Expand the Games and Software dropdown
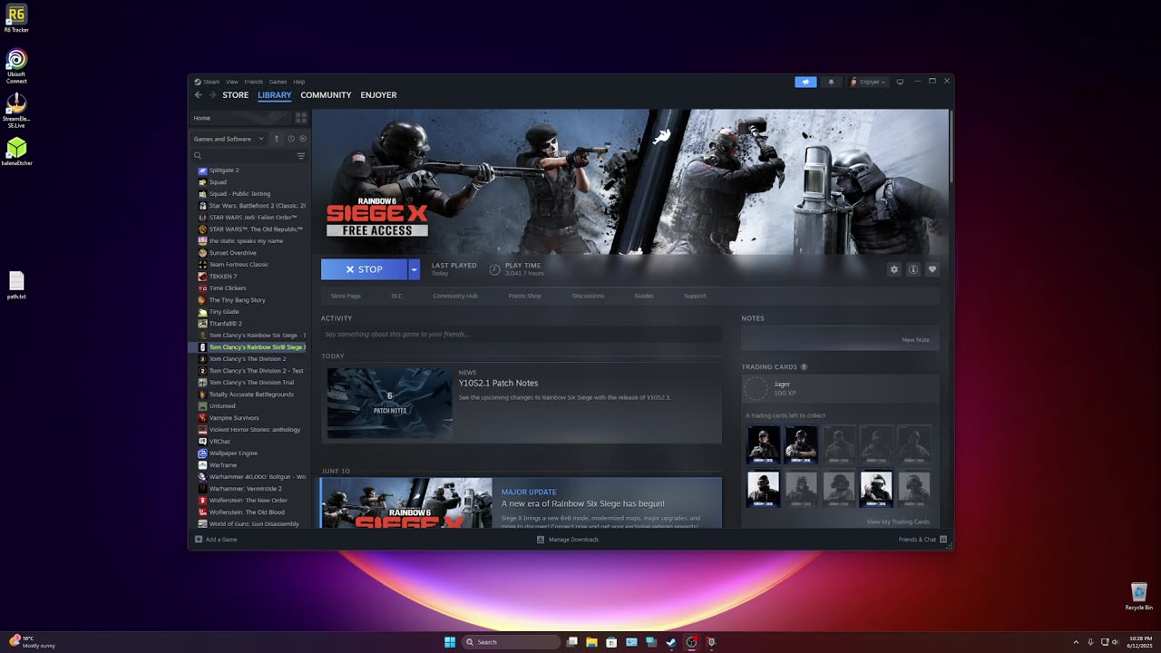The width and height of the screenshot is (1161, 653). pos(229,139)
